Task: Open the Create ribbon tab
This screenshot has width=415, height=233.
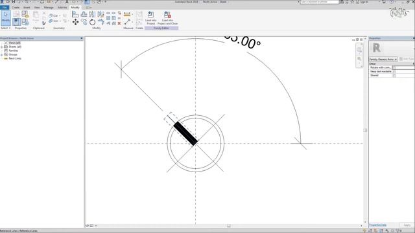Action: pyautogui.click(x=16, y=7)
